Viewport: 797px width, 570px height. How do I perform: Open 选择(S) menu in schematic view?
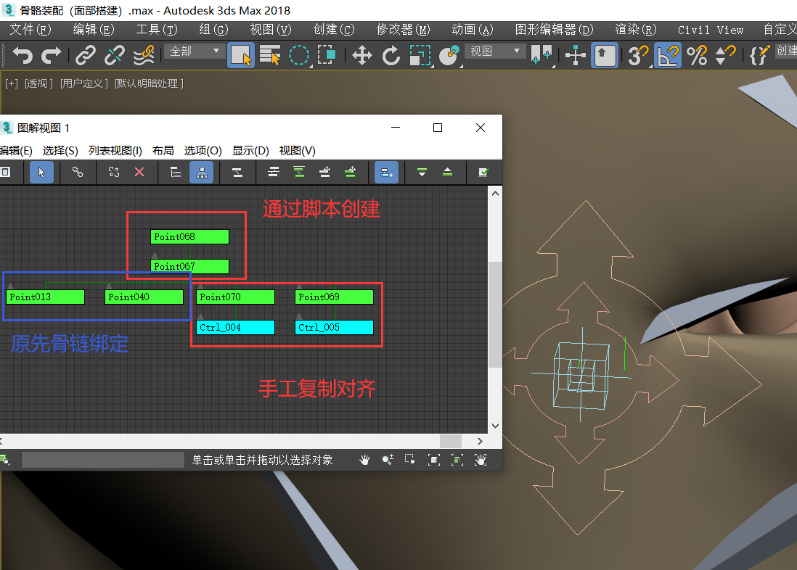(x=60, y=151)
